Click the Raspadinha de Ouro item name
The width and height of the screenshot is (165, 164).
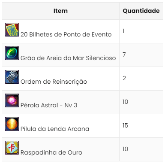pos(51,152)
